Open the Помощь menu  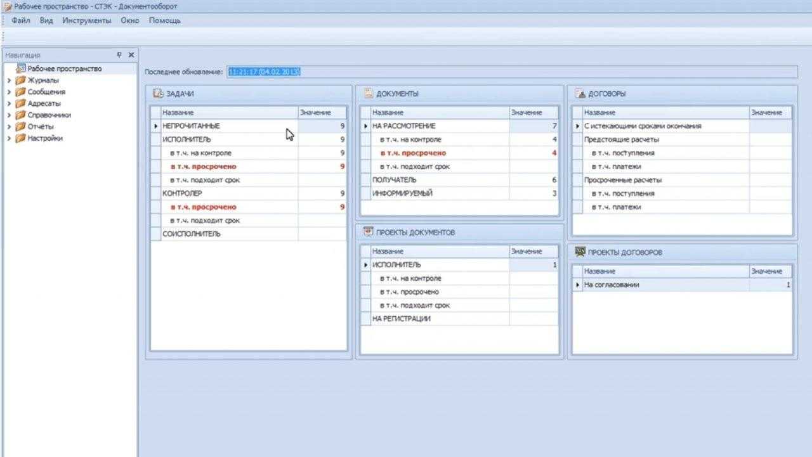coord(165,20)
